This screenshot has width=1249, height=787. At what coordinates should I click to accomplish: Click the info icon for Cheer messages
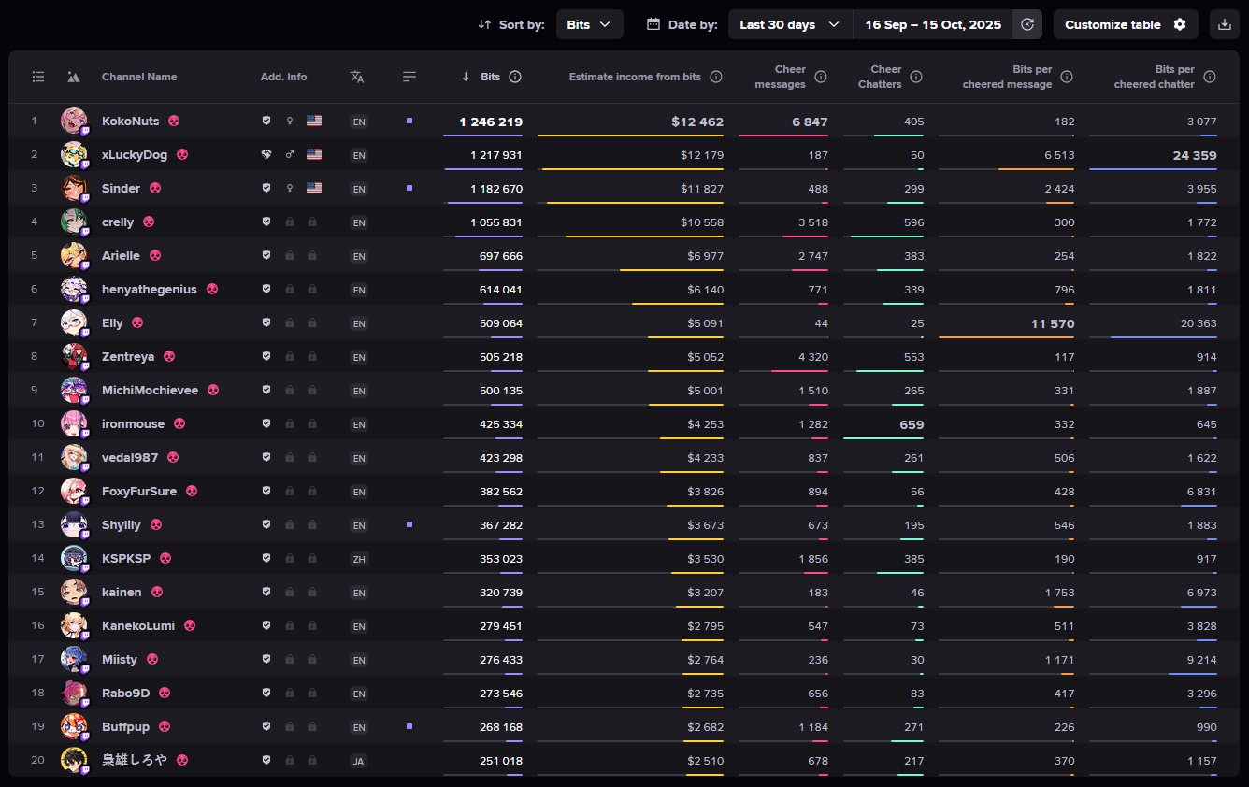[x=821, y=77]
